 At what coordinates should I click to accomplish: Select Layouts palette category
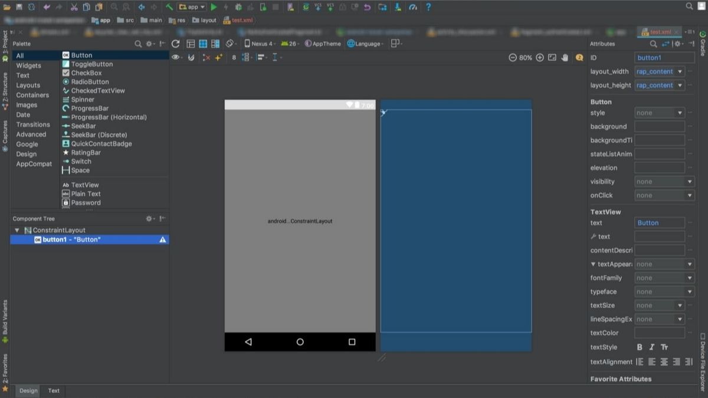pyautogui.click(x=28, y=85)
